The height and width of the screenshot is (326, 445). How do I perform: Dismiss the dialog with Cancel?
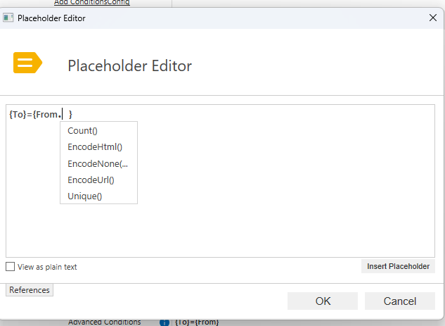[399, 301]
